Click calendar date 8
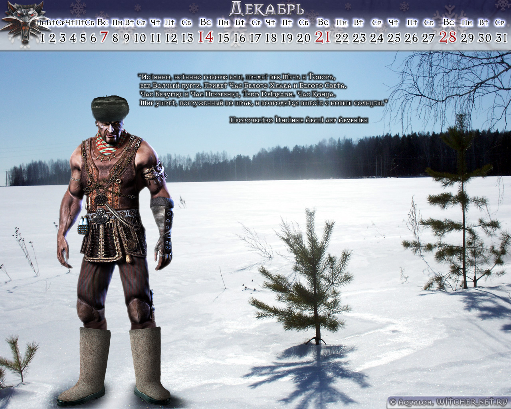Screen dimensions: 511x409 pos(115,38)
